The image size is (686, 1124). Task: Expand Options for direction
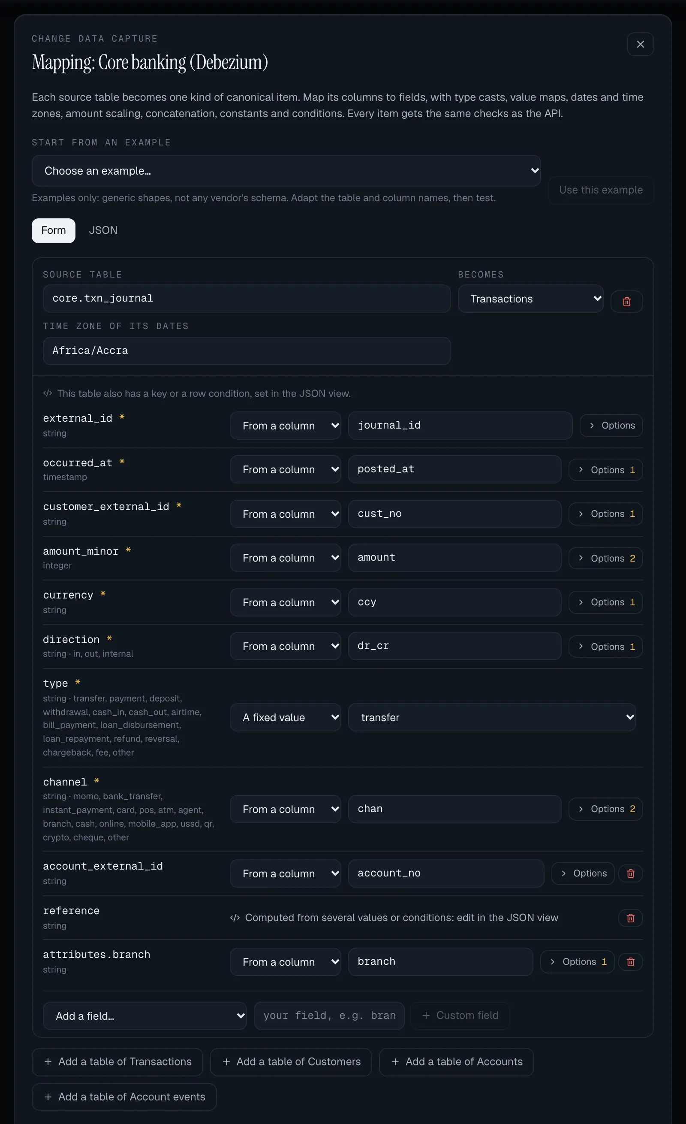[x=605, y=647]
